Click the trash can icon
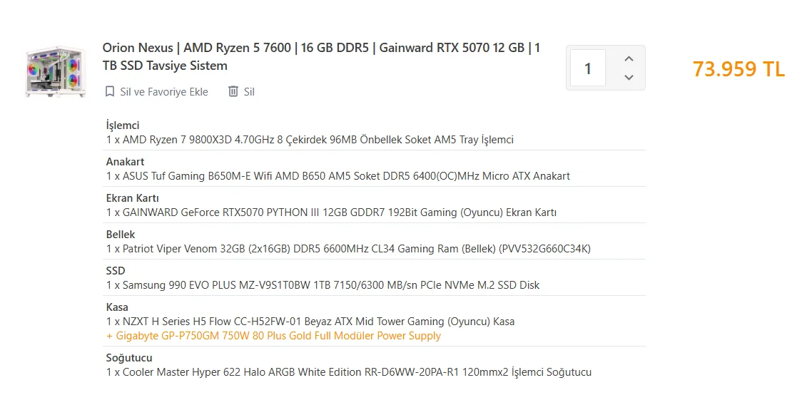This screenshot has width=807, height=395. pyautogui.click(x=233, y=91)
